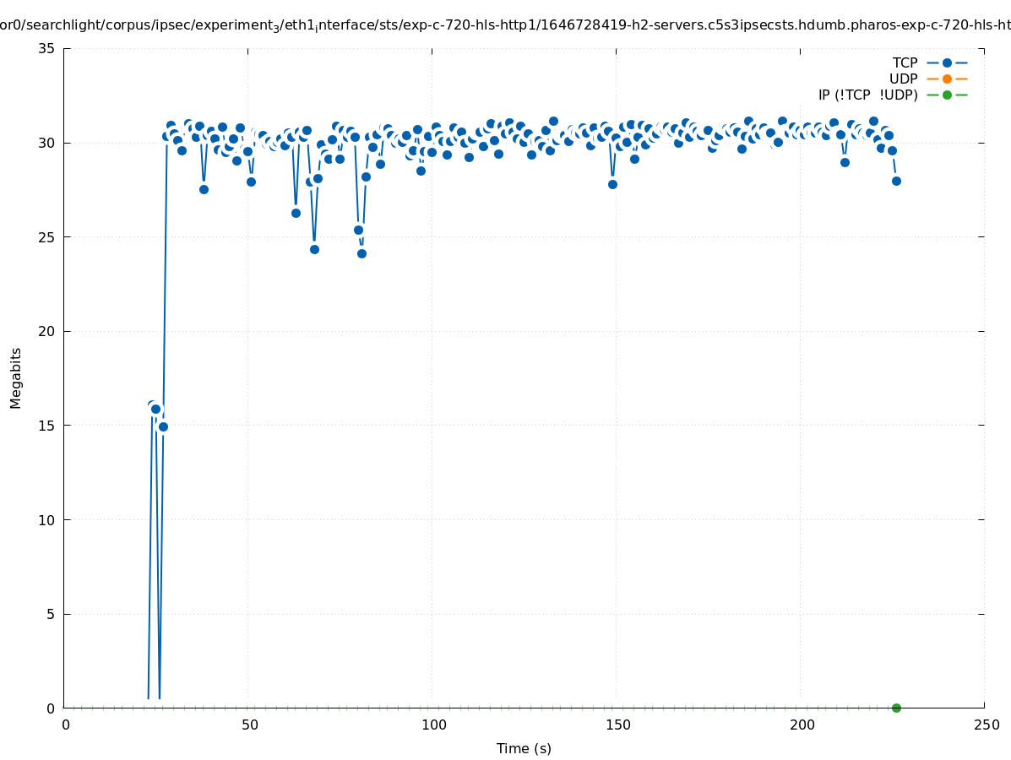Click the final TCP point near 28 Megabits
Screen dimensions: 1011x760
coord(896,181)
